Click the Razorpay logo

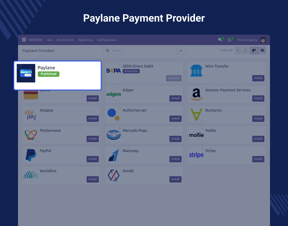pyautogui.click(x=113, y=155)
